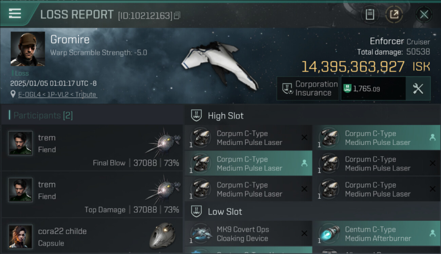
Task: Open the hamburger menu icon
Action: [15, 14]
